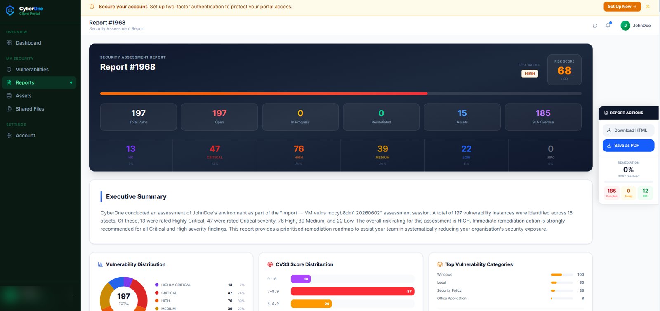Click the Local category row
Screen dimensions: 660x311
point(511,283)
